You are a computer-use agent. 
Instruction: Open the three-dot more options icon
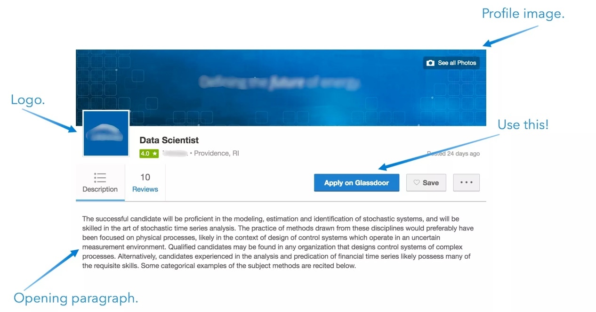[x=466, y=182]
